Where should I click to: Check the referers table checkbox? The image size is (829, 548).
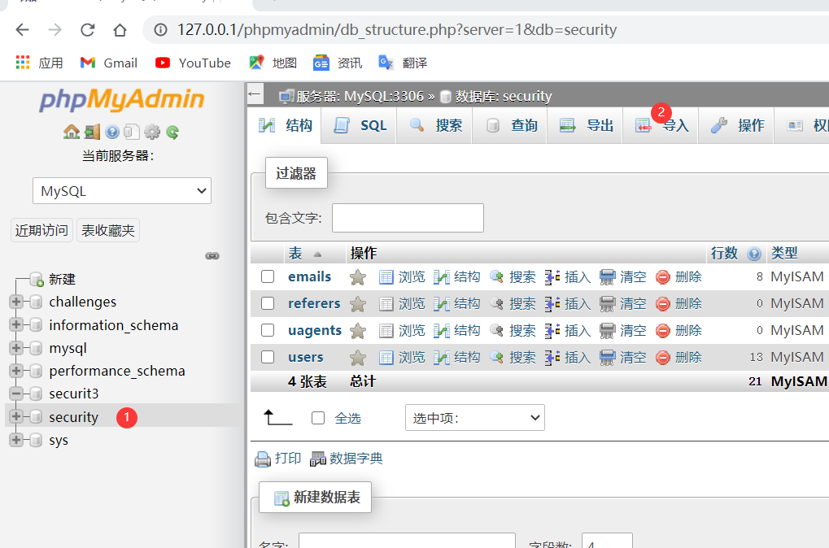tap(268, 303)
